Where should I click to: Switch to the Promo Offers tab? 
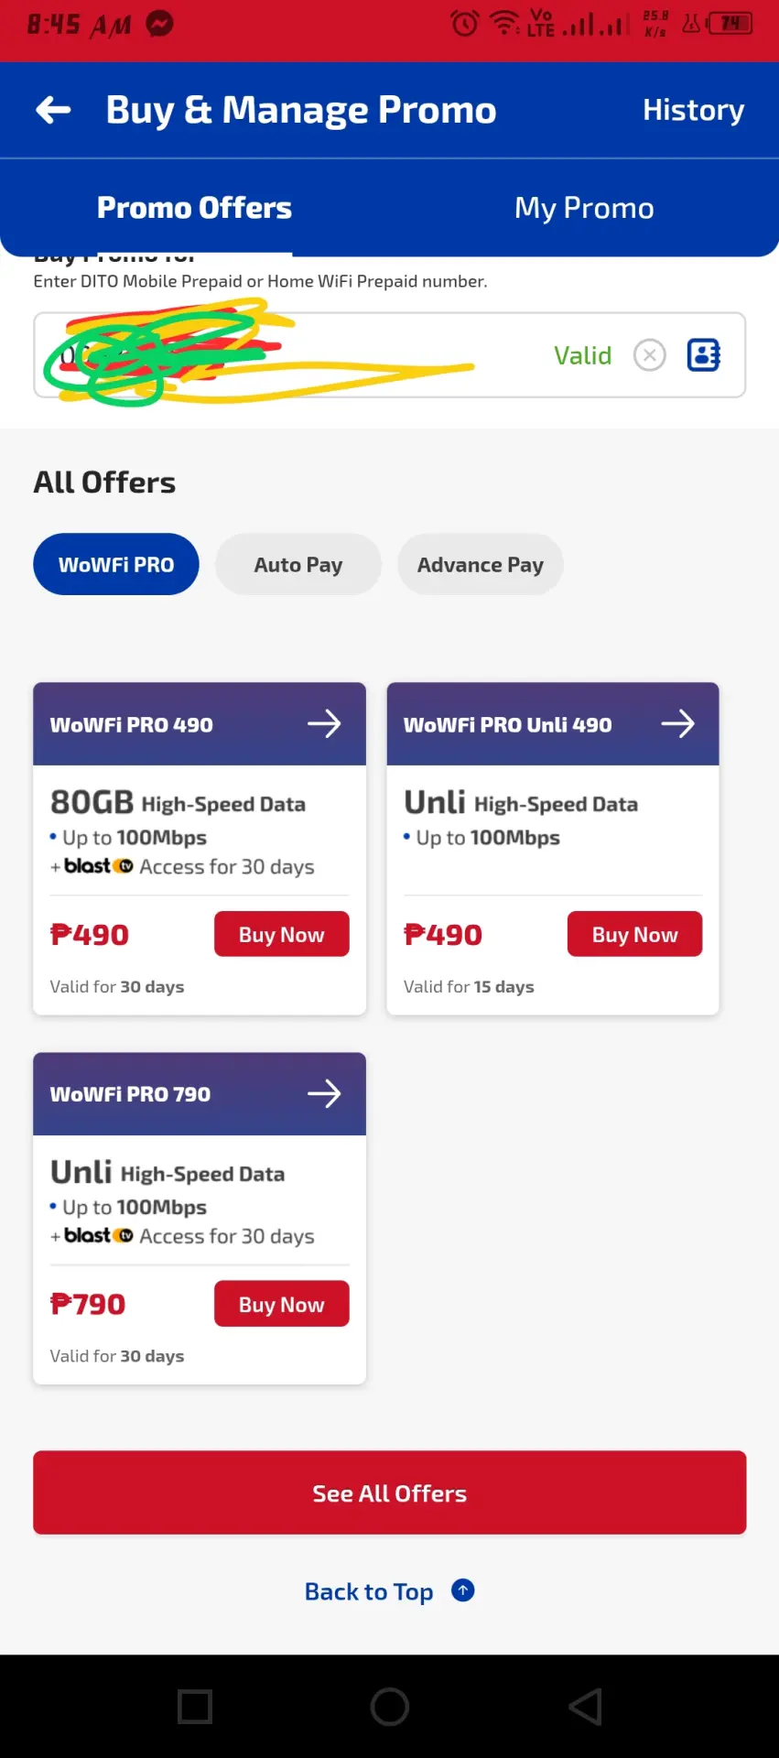pos(194,208)
